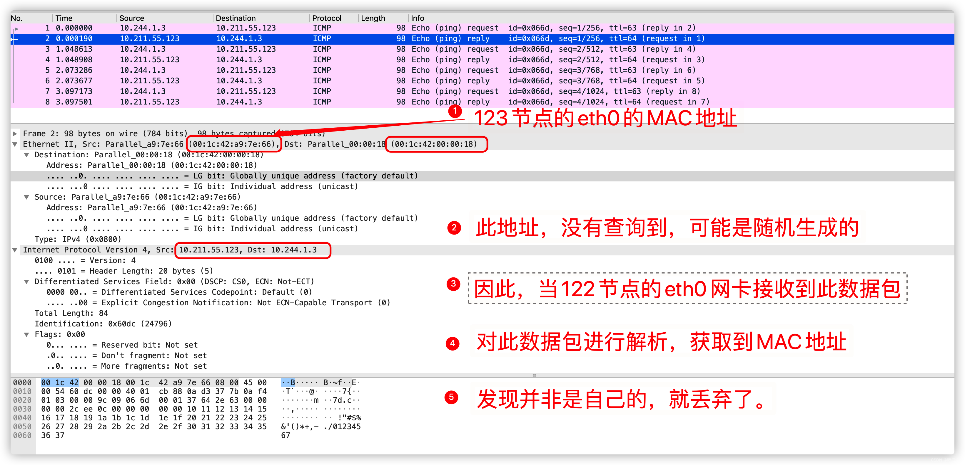Viewport: 965px width, 465px height.
Task: Collapse the Differentiated Services Field subtree
Action: tap(26, 282)
